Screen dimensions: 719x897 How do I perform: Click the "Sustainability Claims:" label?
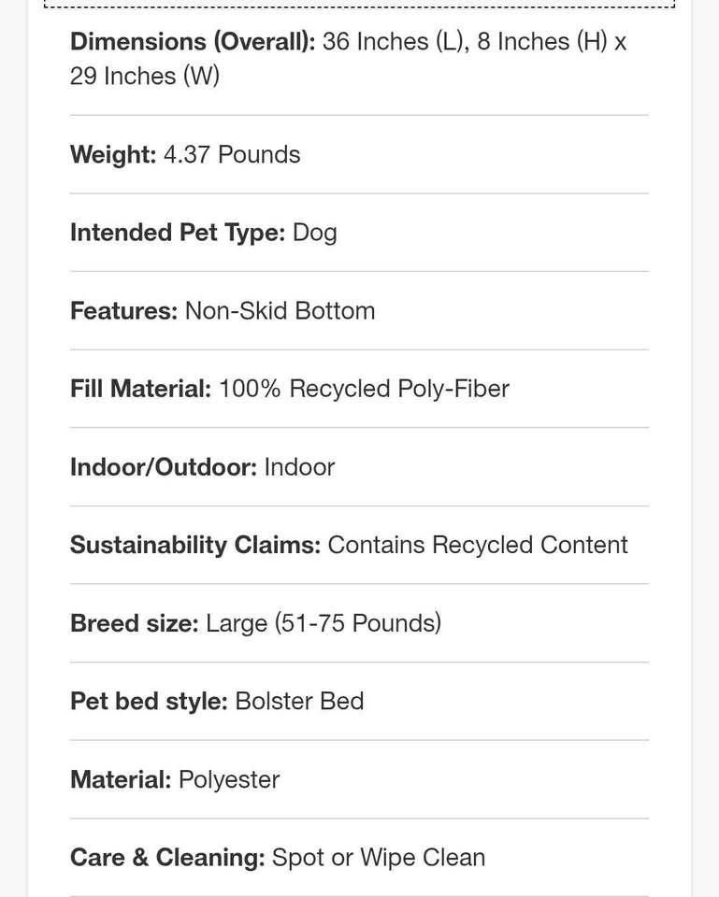[195, 545]
